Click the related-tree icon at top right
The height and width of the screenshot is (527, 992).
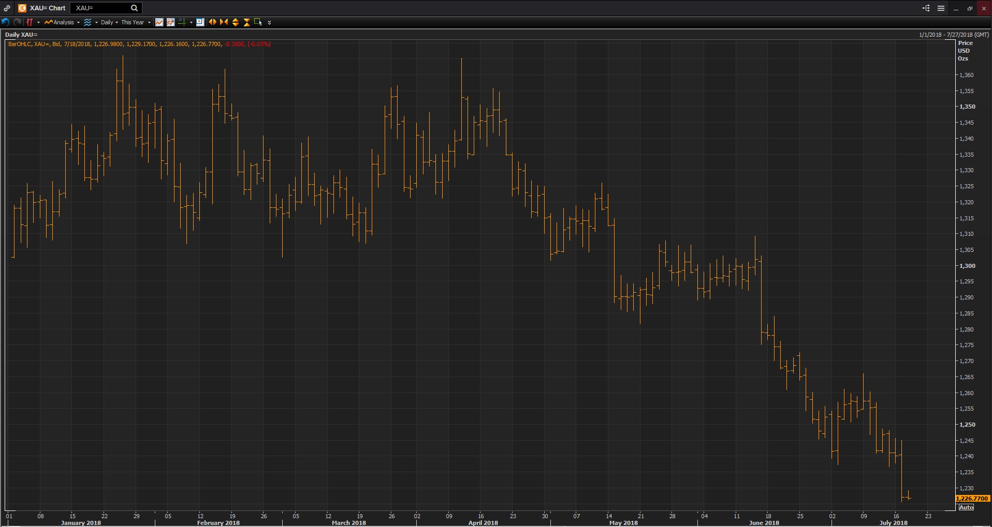coord(926,8)
